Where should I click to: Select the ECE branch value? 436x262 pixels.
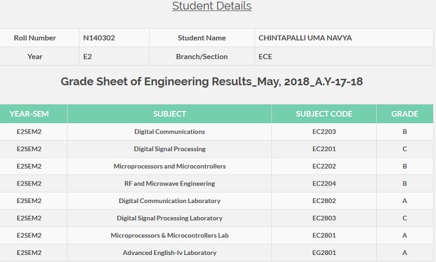[265, 57]
